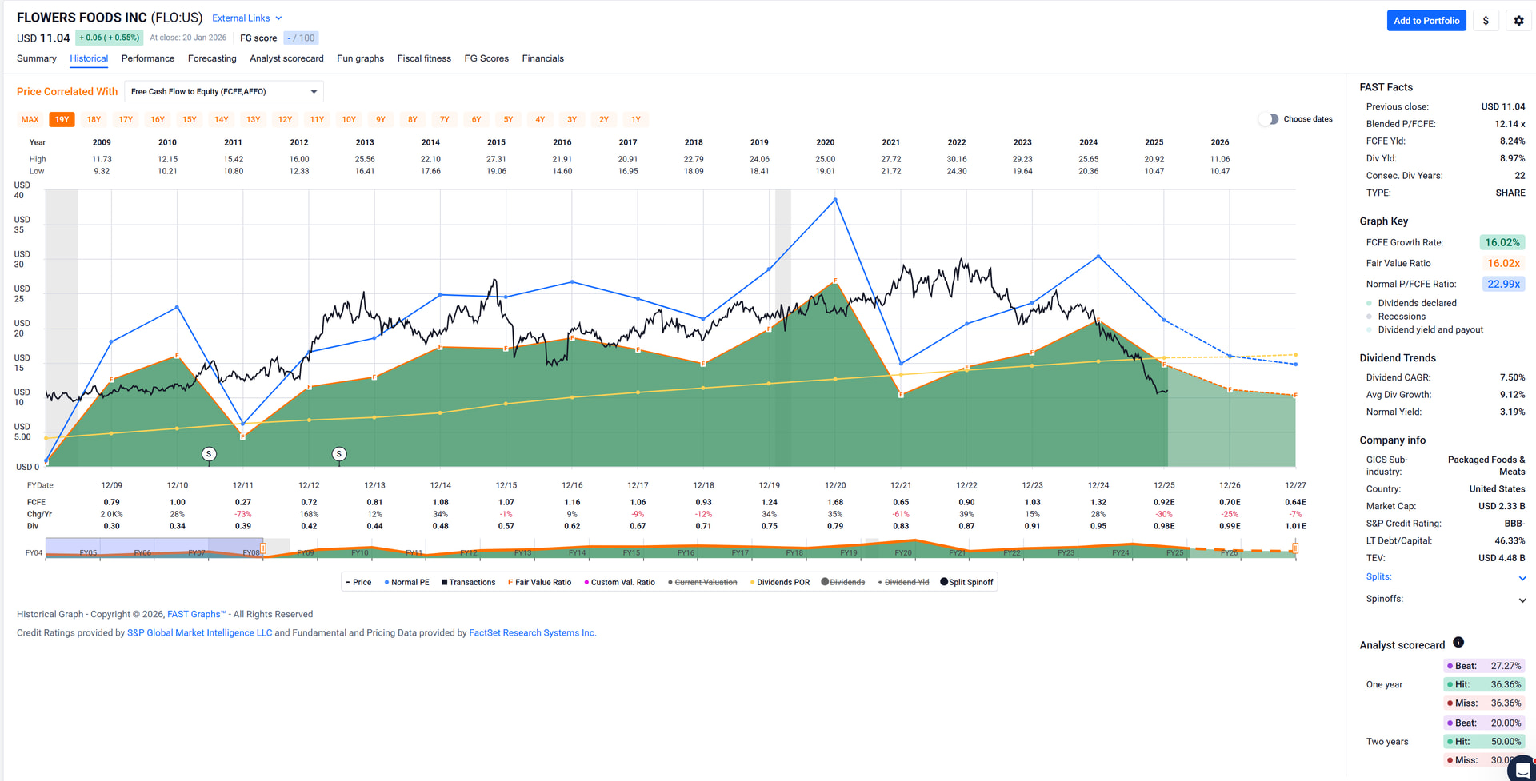Open the FactSet Research Systems Inc. link
The image size is (1536, 781).
pos(532,633)
